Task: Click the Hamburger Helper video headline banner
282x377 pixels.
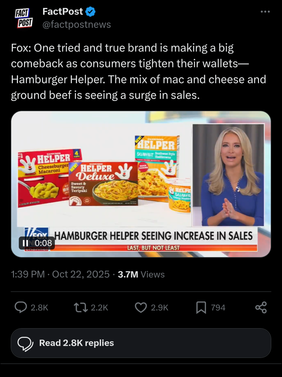Action: [x=153, y=236]
